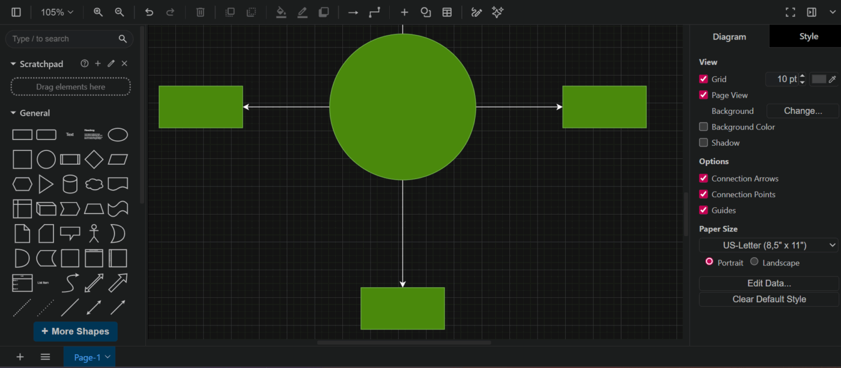Enter fullscreen mode
This screenshot has width=841, height=368.
pyautogui.click(x=791, y=12)
